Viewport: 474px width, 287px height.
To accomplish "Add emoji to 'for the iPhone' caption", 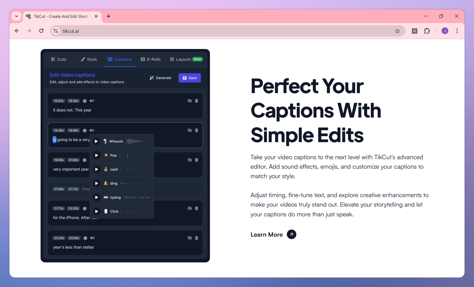I will [85, 208].
